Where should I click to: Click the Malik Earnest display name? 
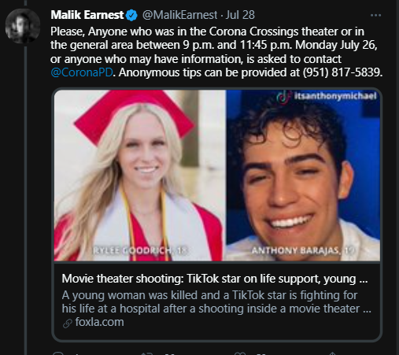click(87, 15)
